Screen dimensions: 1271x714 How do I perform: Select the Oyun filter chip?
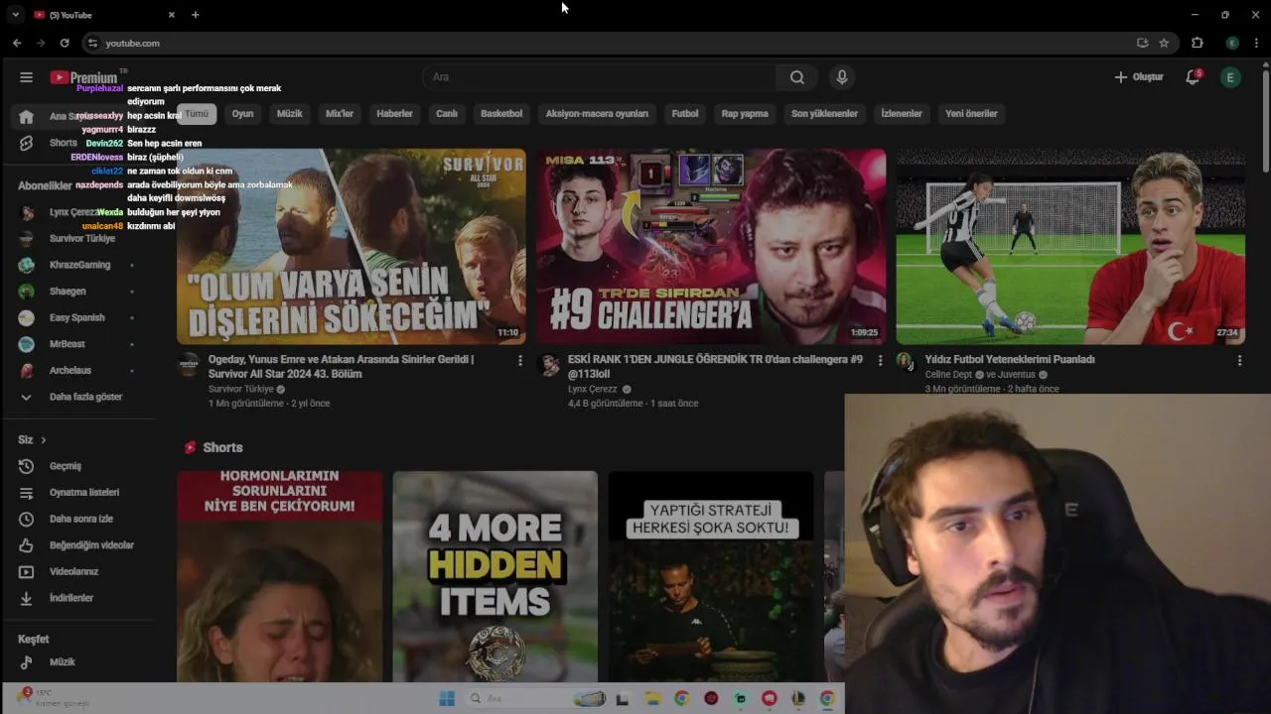click(243, 114)
